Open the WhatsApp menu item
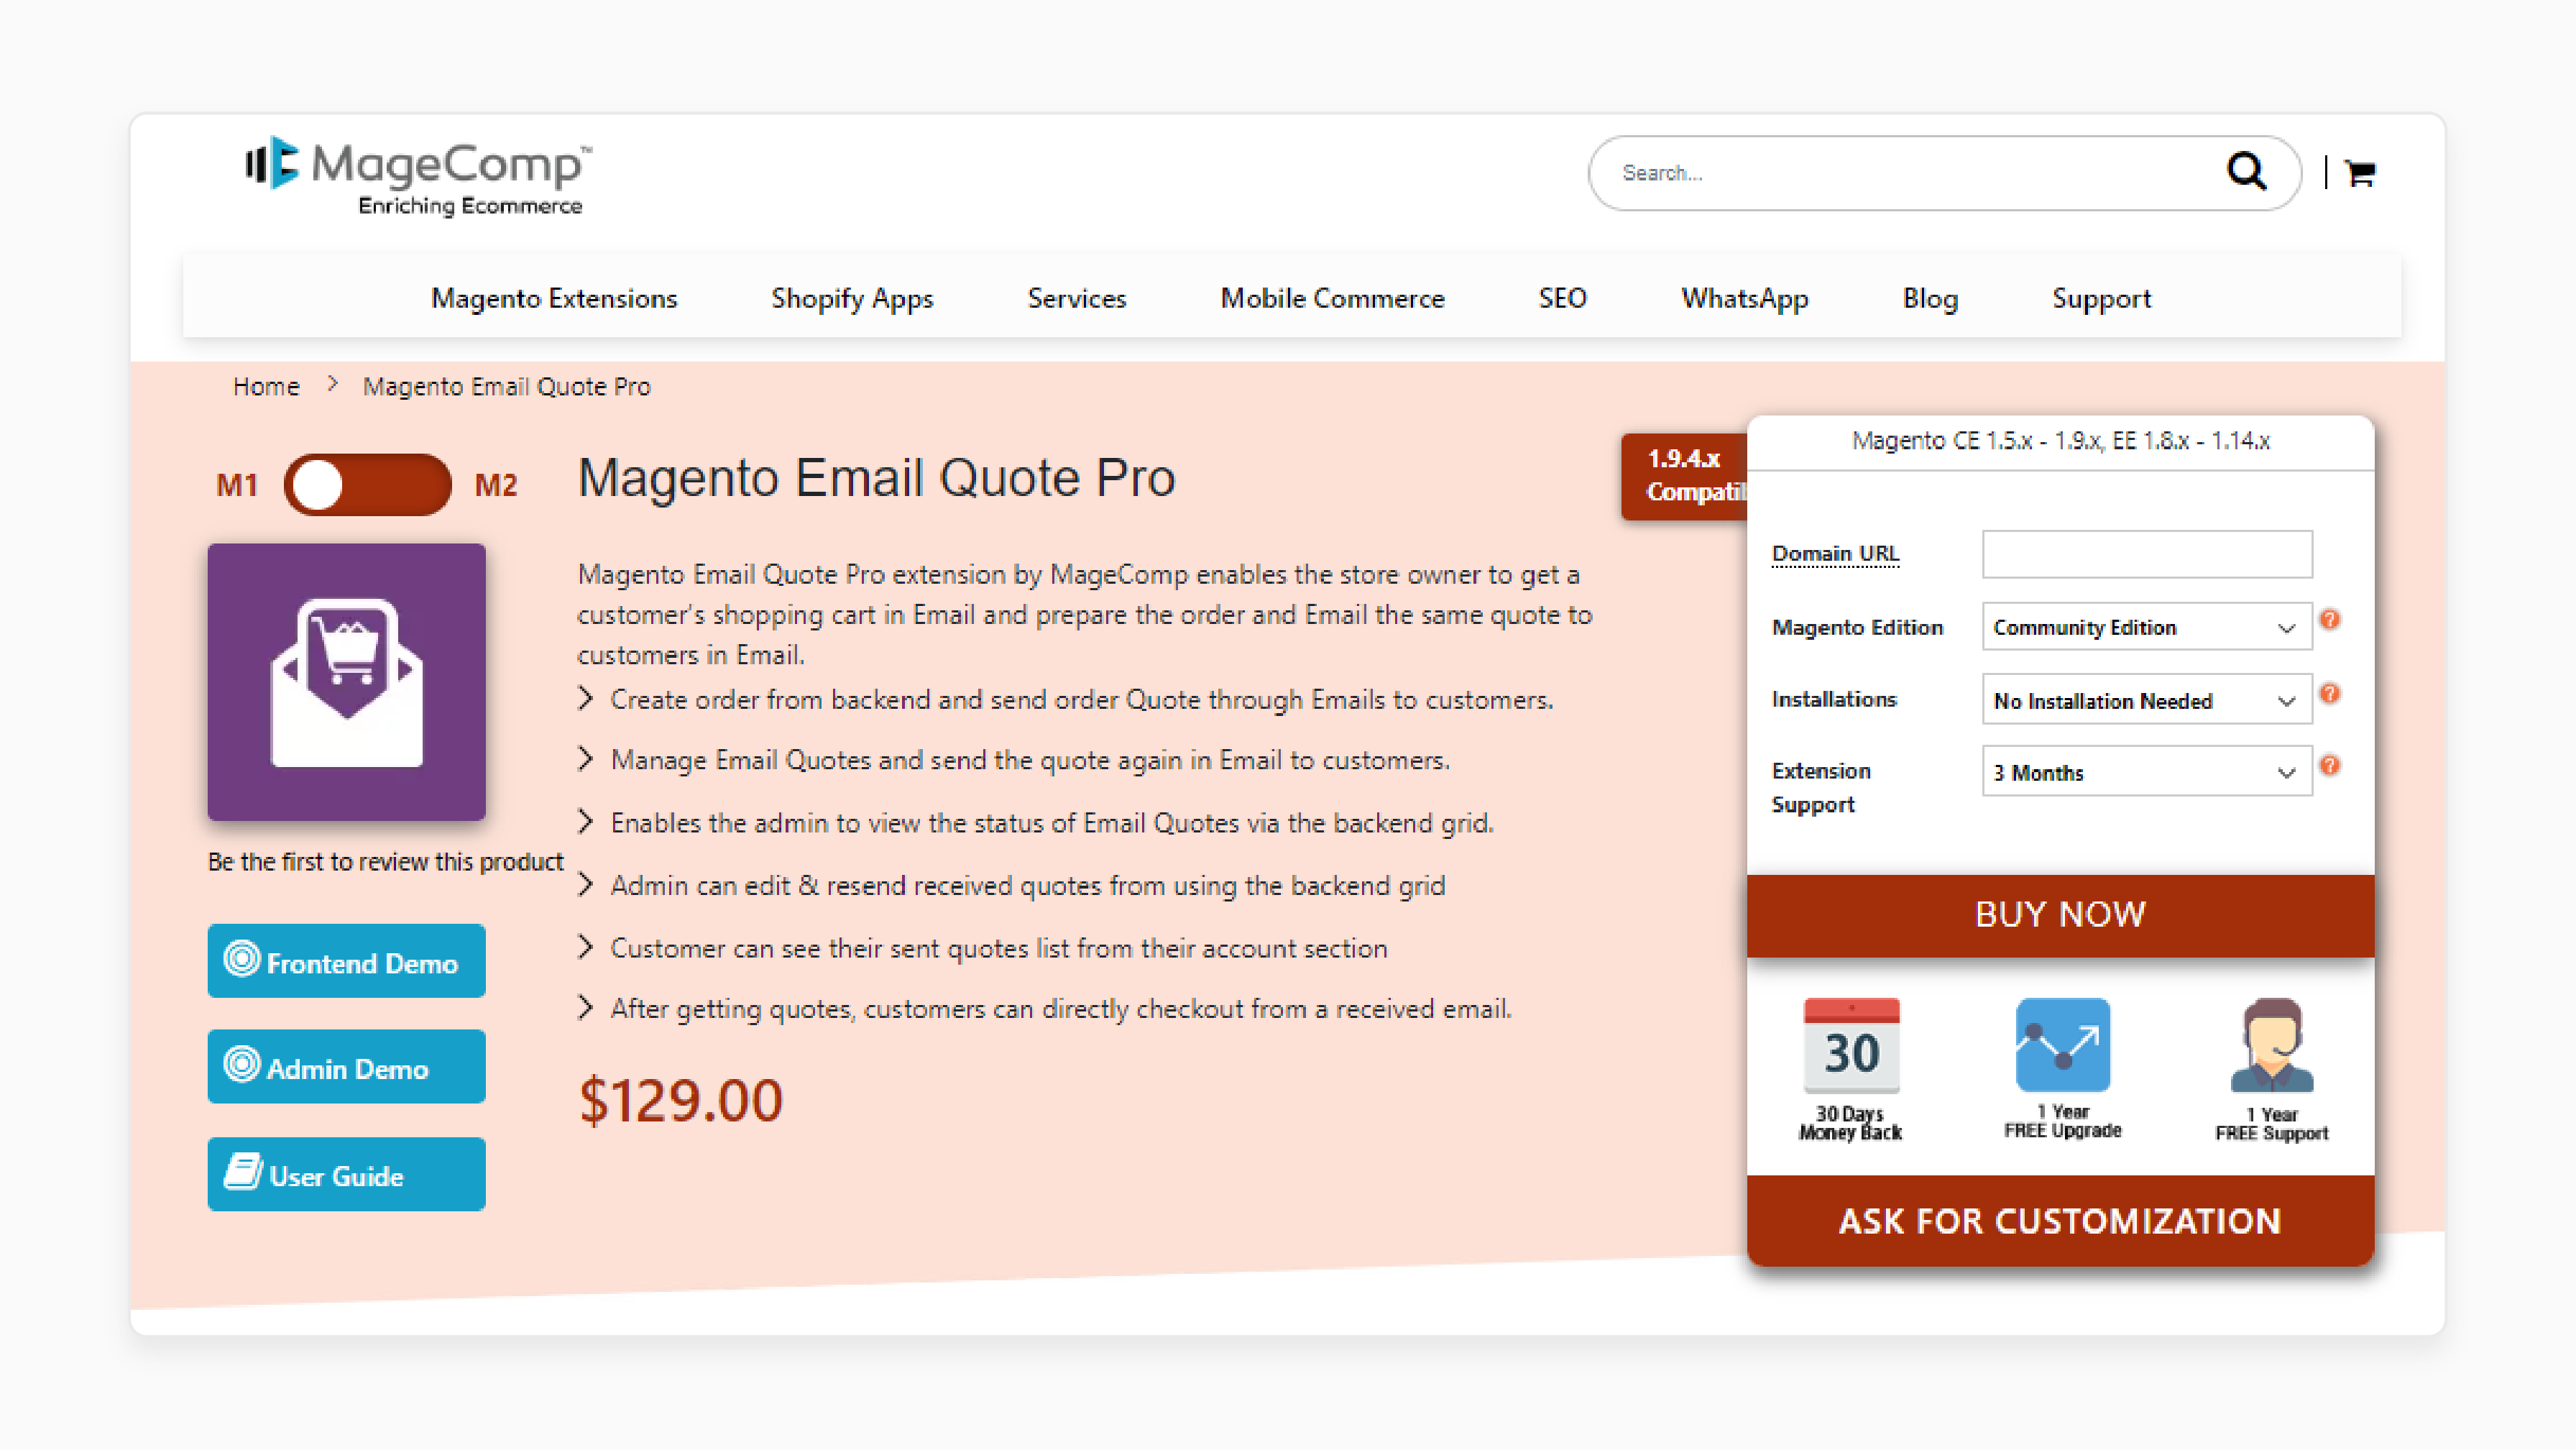This screenshot has height=1450, width=2576. 1744,298
